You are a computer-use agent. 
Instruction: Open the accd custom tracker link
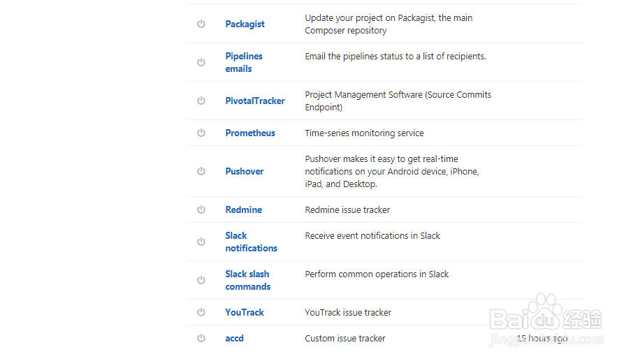(x=235, y=338)
